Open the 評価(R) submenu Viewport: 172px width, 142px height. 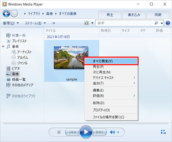pyautogui.click(x=111, y=96)
